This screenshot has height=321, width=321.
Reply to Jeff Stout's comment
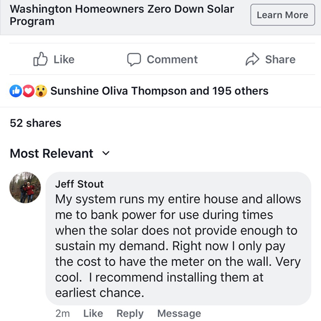130,313
